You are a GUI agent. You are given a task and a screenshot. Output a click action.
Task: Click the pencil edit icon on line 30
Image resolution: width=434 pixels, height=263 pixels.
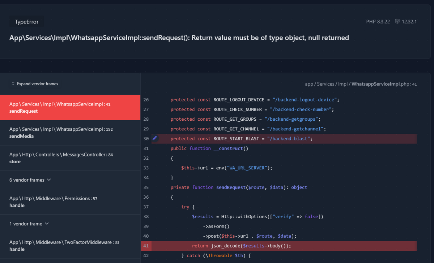[155, 138]
